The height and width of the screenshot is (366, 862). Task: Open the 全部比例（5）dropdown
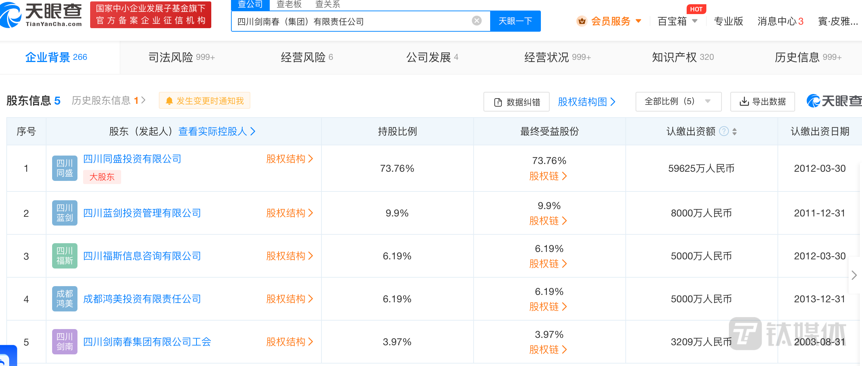coord(677,101)
